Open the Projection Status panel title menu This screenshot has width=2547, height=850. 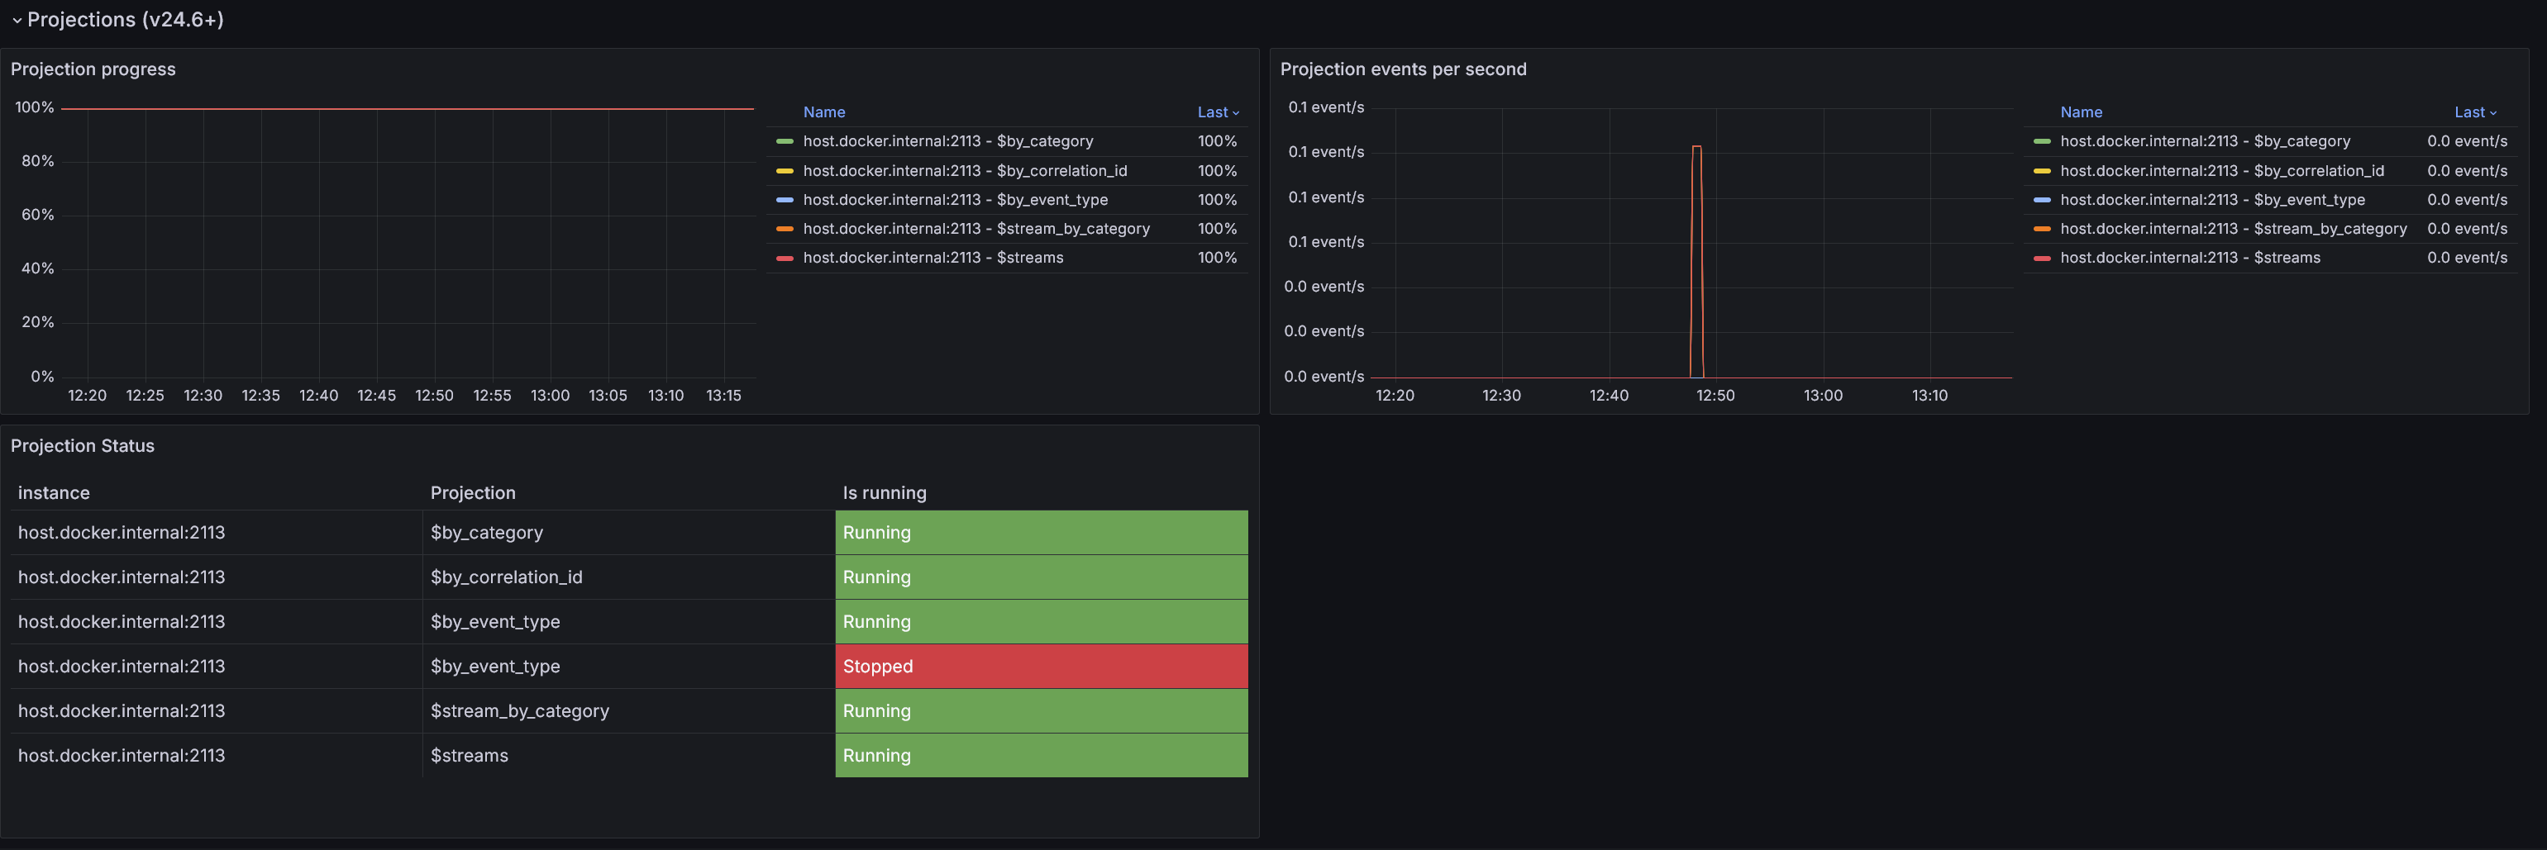pyautogui.click(x=82, y=446)
